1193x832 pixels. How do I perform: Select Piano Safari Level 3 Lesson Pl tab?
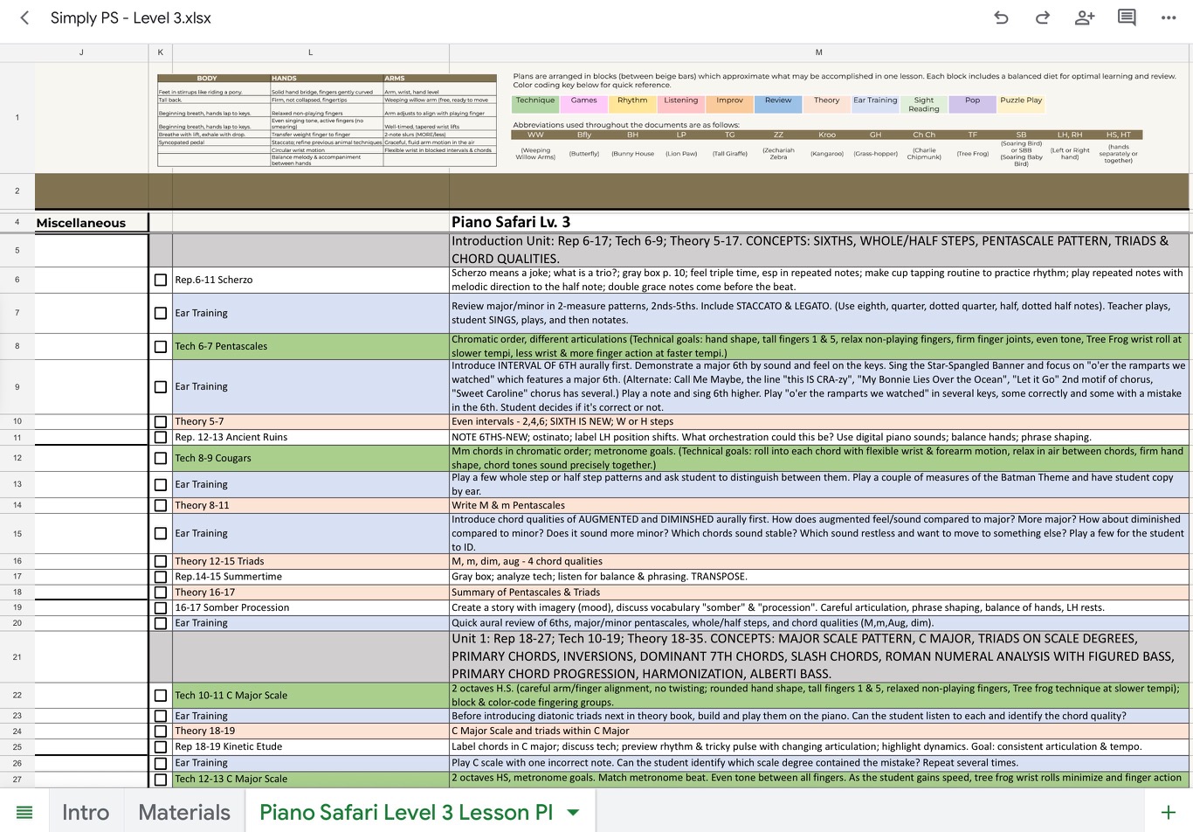406,813
